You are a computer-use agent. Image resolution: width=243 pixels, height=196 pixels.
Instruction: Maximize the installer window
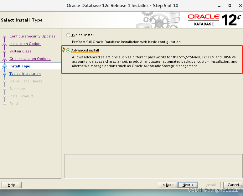230,6
